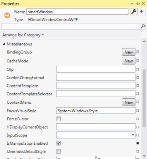Close the Properties panel
This screenshot has width=147, height=159.
point(143,3)
